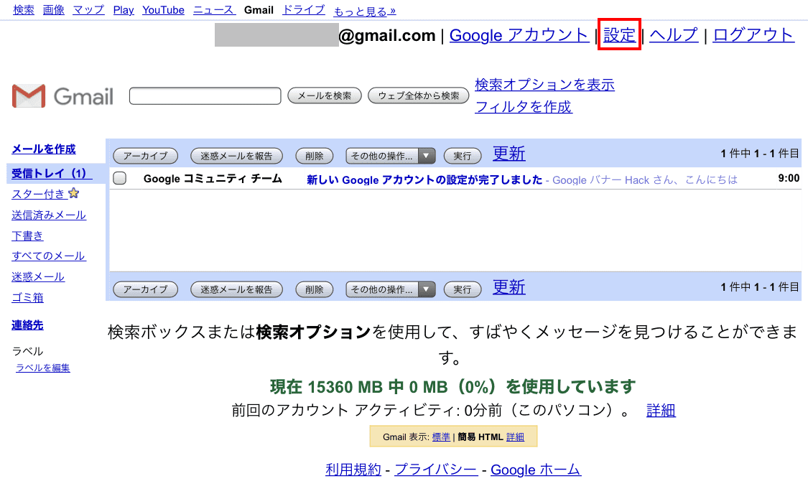Image resolution: width=808 pixels, height=499 pixels.
Task: Click the storage usage text 現在 15360 MB
Action: (452, 386)
